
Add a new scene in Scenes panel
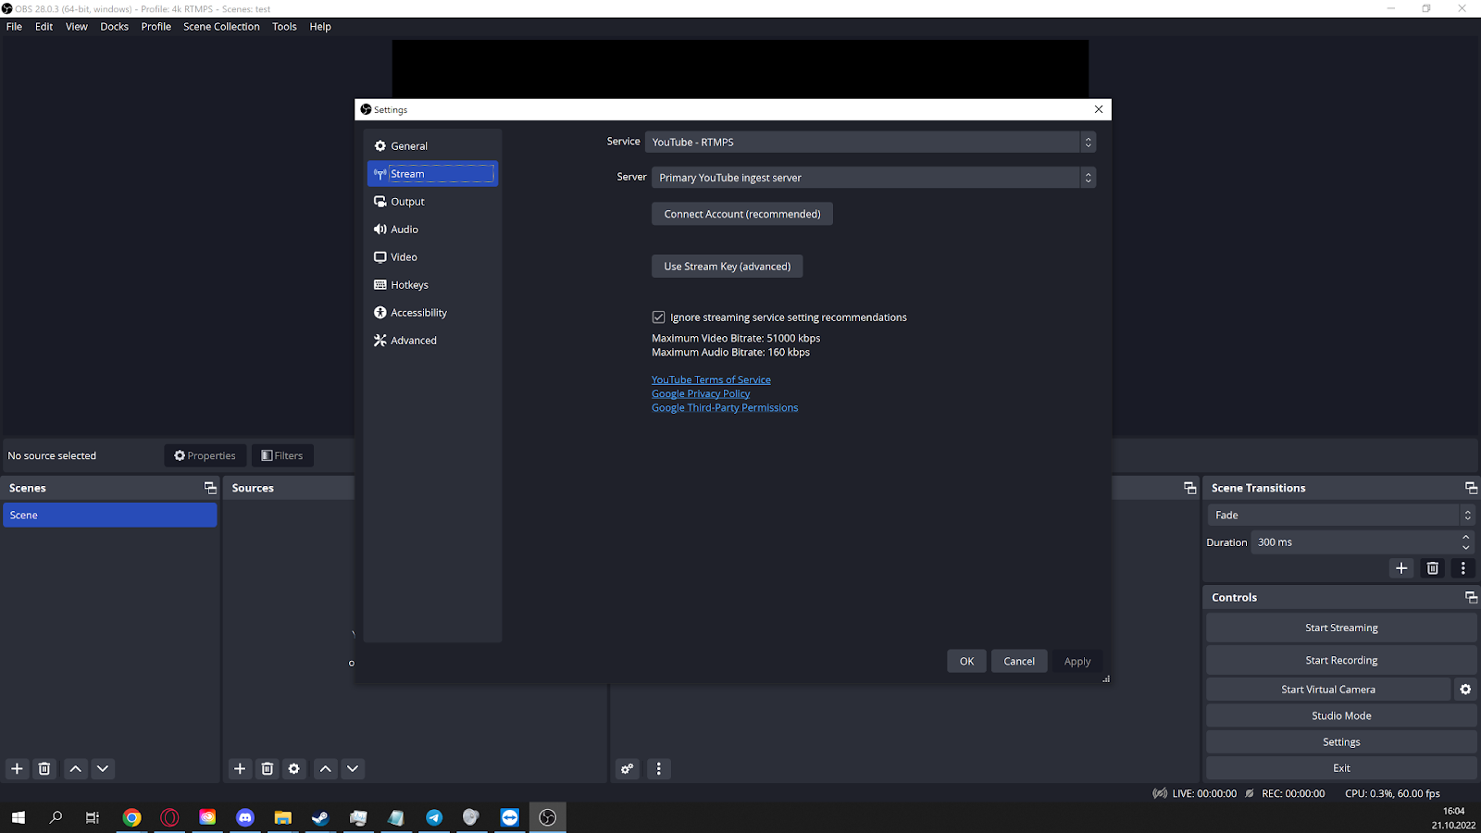pyautogui.click(x=17, y=768)
